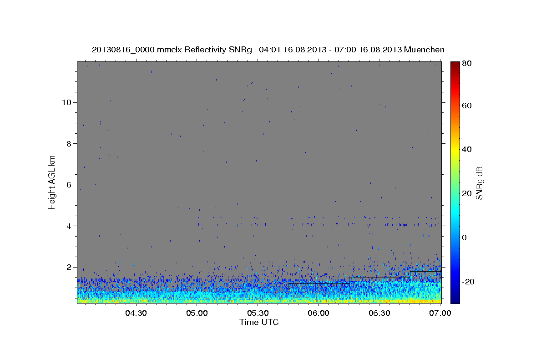Click the dark blue bottom of colorbar
Image resolution: width=546 pixels, height=364 pixels.
(x=455, y=298)
